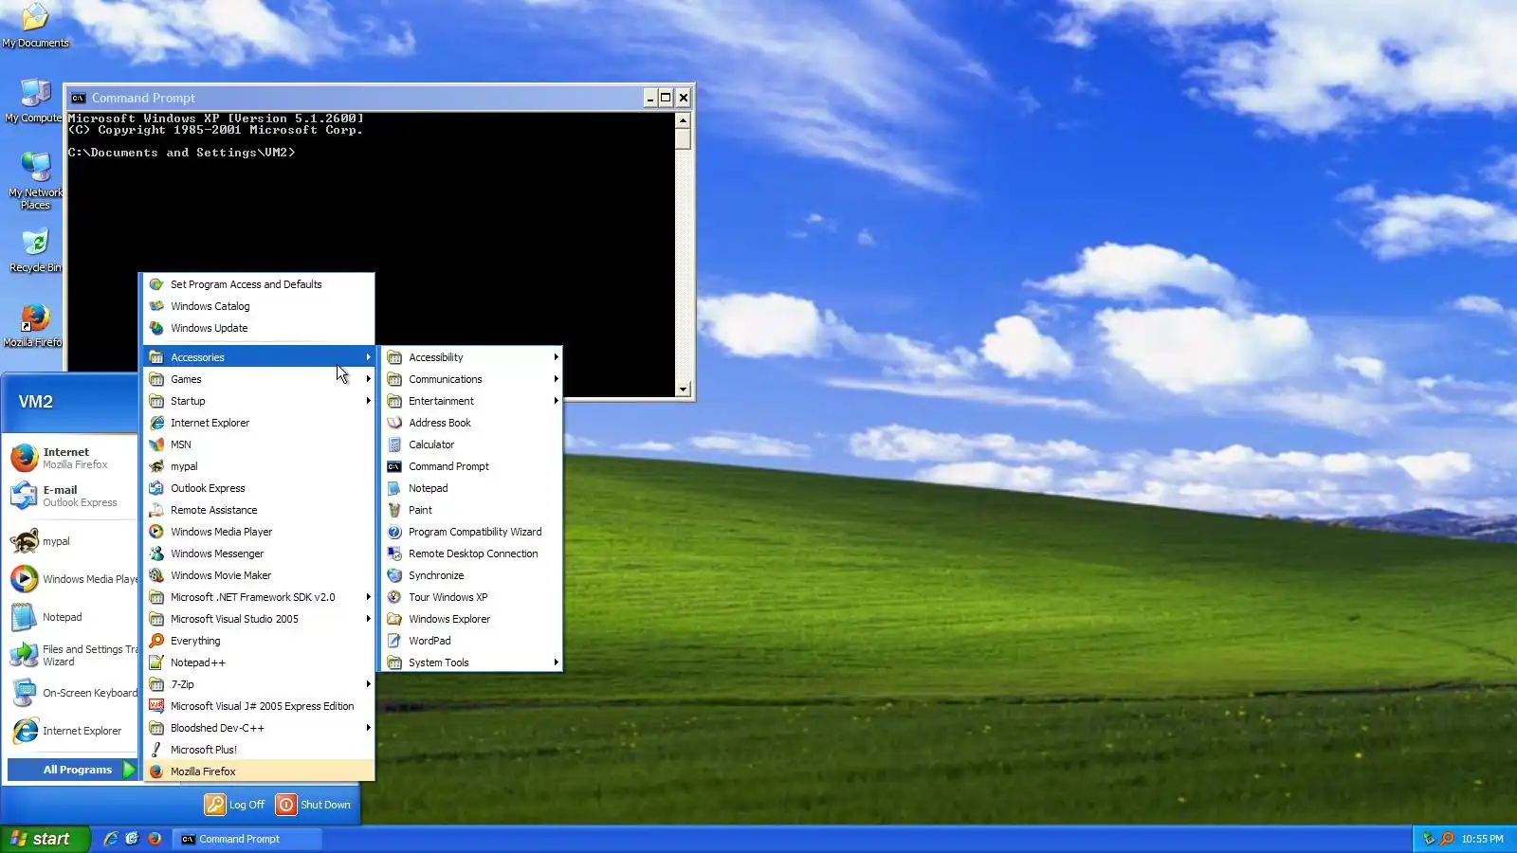This screenshot has height=853, width=1517.
Task: Click Command Prompt taskbar button
Action: click(247, 839)
